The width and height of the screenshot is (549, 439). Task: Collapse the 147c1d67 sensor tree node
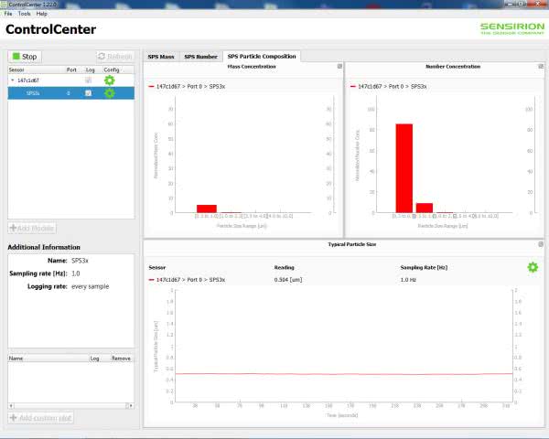[13, 80]
